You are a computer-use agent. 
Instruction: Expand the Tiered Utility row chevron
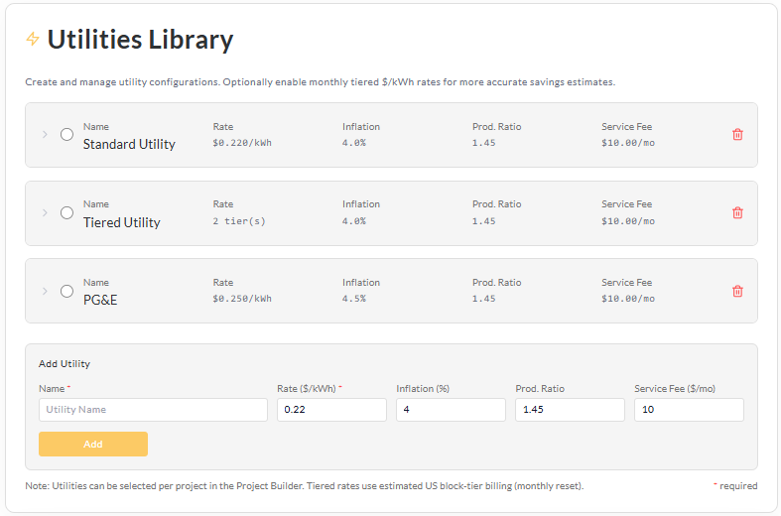[x=45, y=212]
